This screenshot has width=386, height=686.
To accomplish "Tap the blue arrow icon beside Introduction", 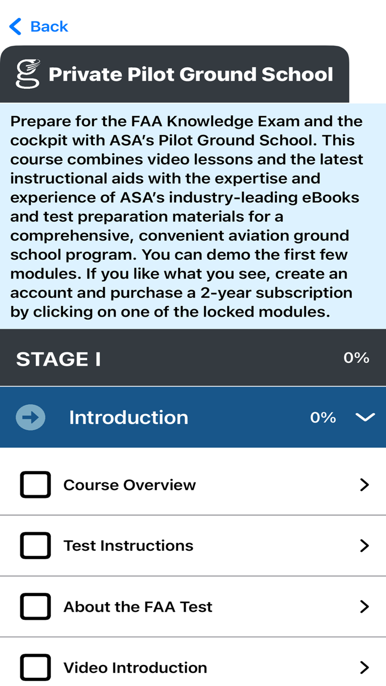I will click(30, 417).
